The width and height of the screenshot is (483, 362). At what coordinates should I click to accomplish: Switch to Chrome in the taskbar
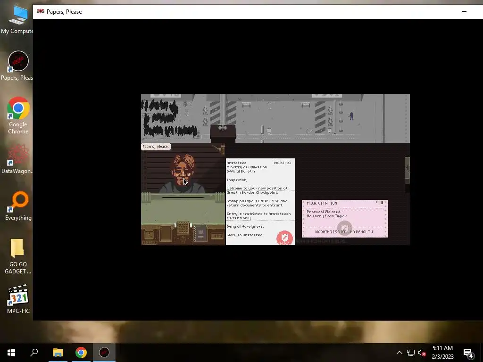tap(81, 353)
